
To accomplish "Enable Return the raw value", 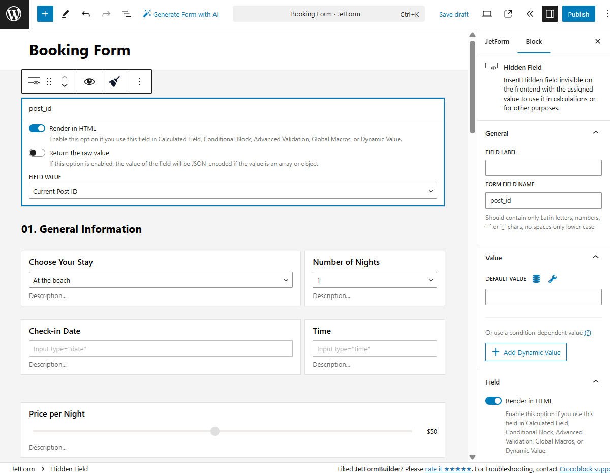I will pos(37,152).
